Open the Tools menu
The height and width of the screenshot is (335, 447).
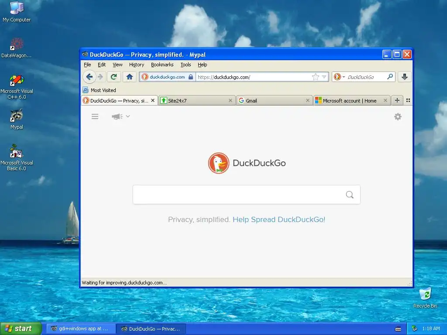(x=186, y=65)
